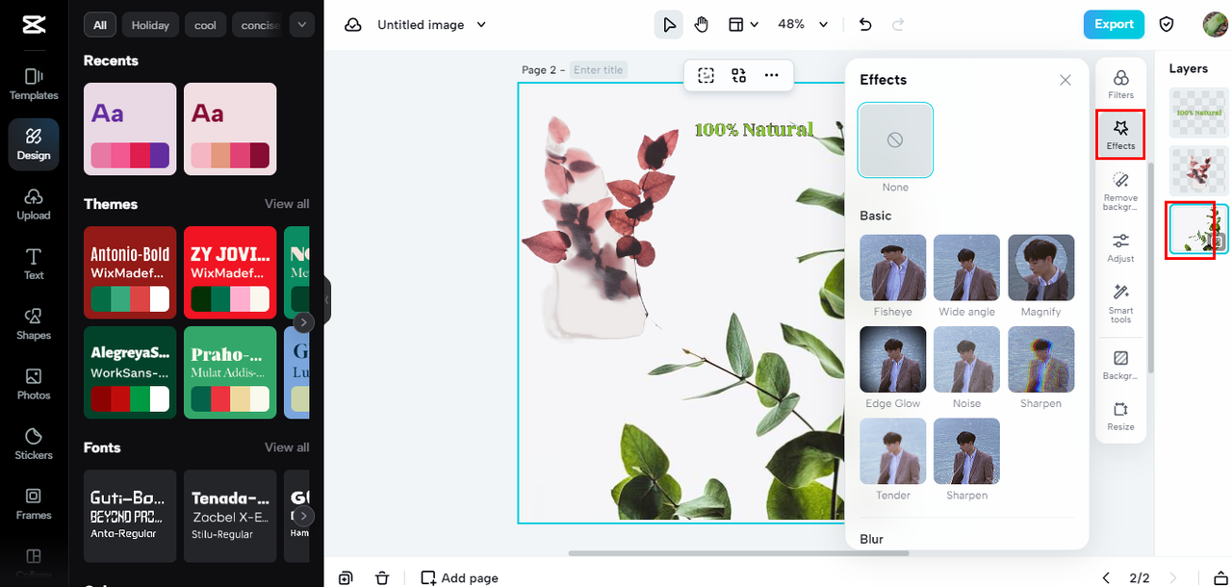
Task: Click the delete page trash icon
Action: pyautogui.click(x=382, y=577)
